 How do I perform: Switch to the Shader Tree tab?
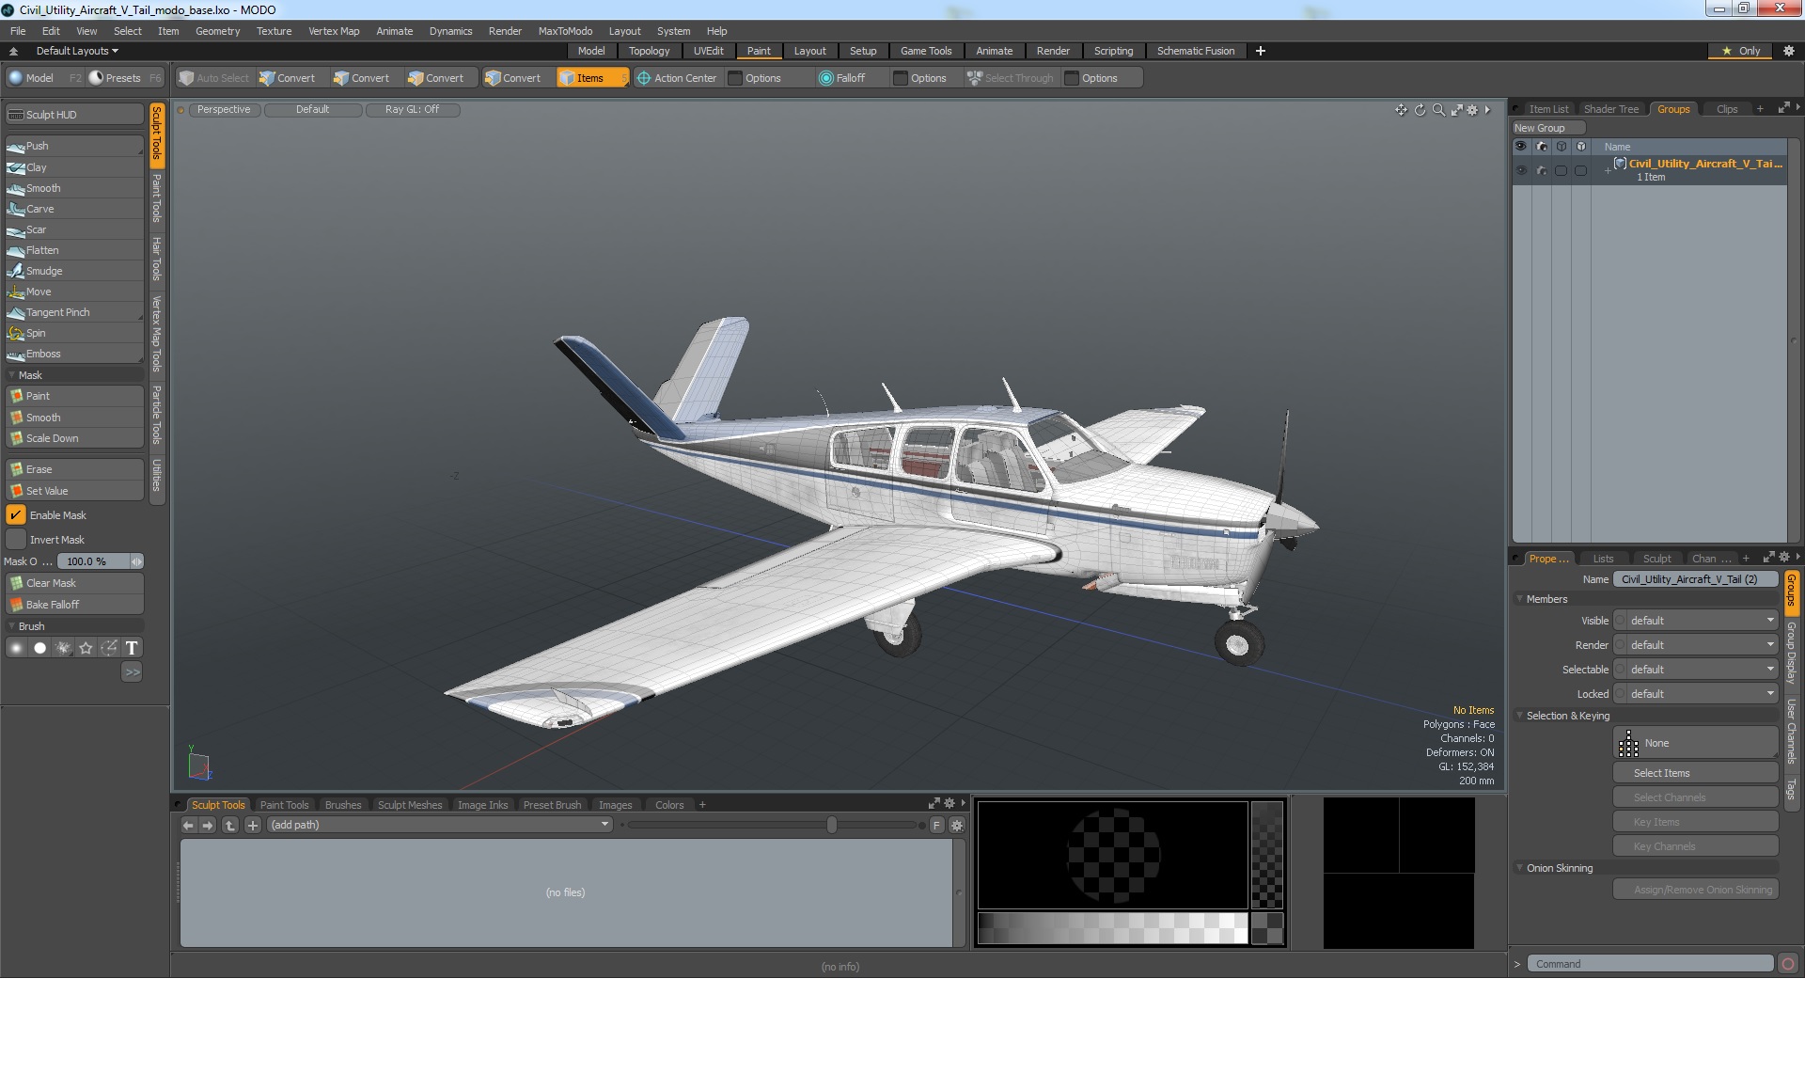click(1610, 109)
